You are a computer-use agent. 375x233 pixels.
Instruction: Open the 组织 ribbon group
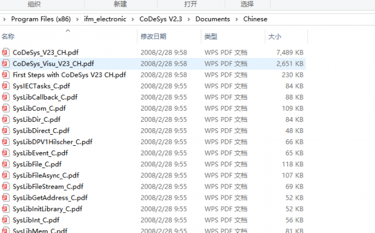tap(34, 4)
